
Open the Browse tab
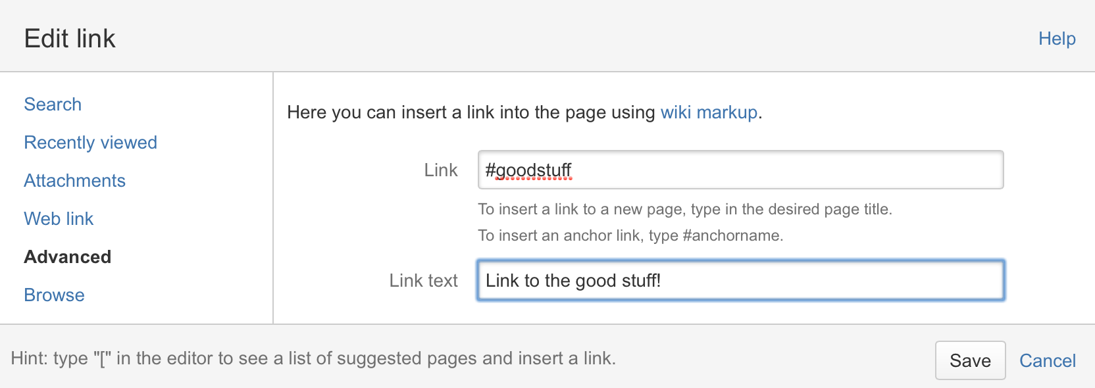click(x=54, y=295)
